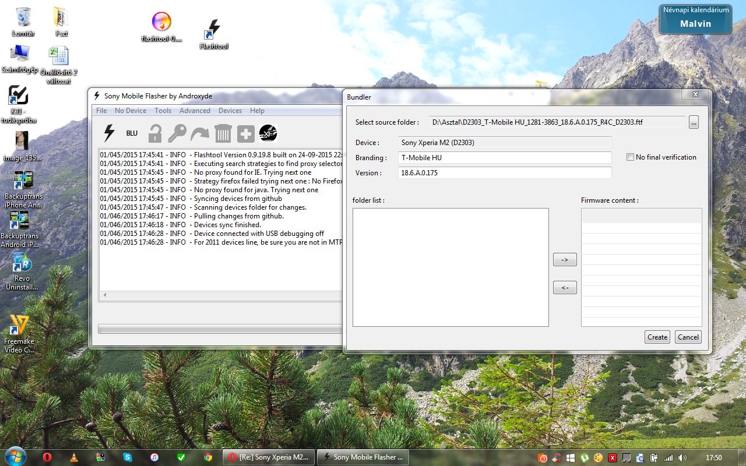The height and width of the screenshot is (466, 746).
Task: Click the BLU bootloader unlock button
Action: coord(132,133)
